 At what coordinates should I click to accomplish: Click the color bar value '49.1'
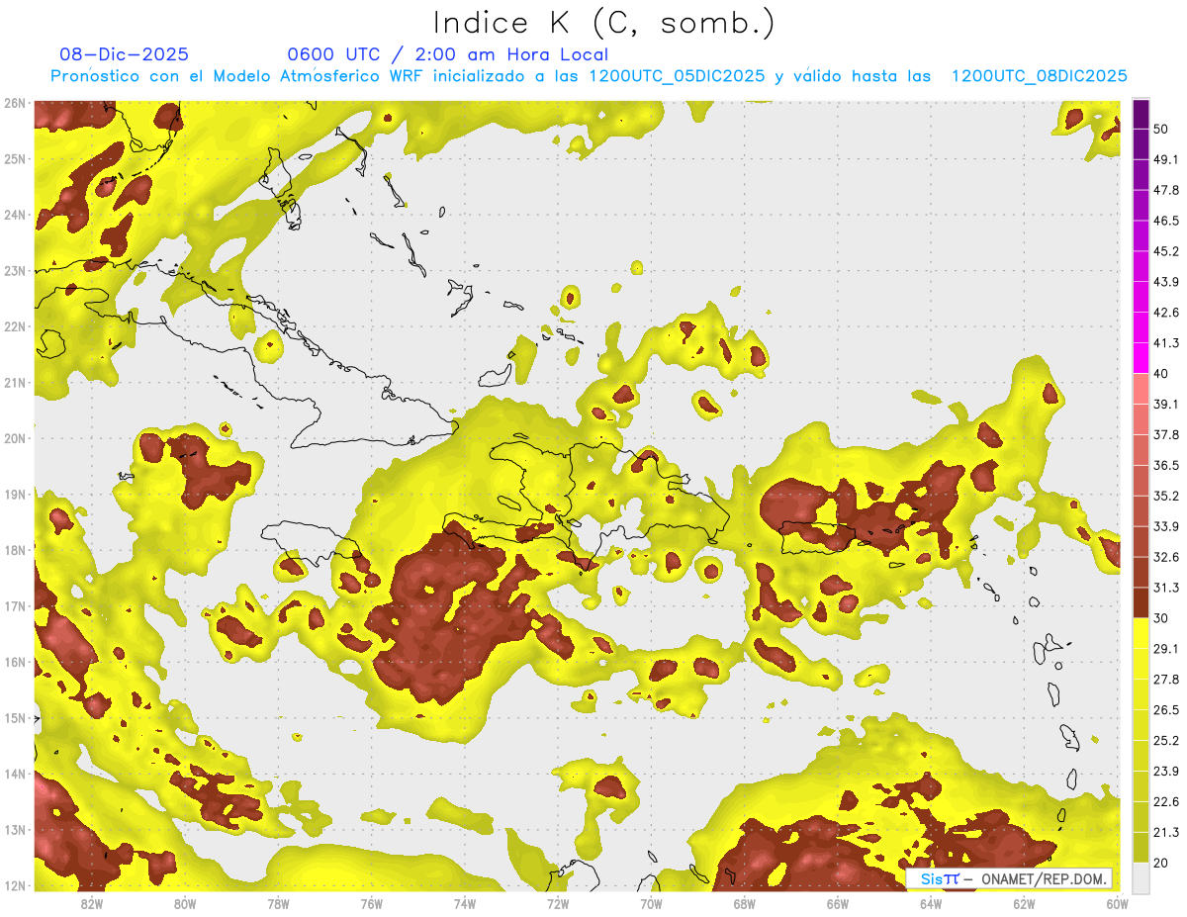click(1165, 160)
